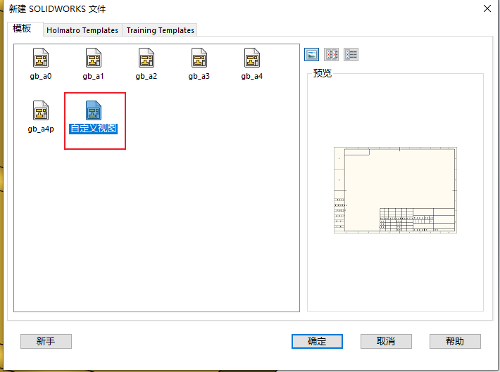Open the Training Templates tab
Viewport: 500px width, 372px height.
160,30
